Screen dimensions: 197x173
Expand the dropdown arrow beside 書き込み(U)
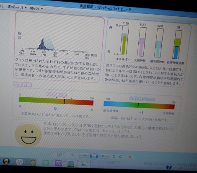pos(26,8)
